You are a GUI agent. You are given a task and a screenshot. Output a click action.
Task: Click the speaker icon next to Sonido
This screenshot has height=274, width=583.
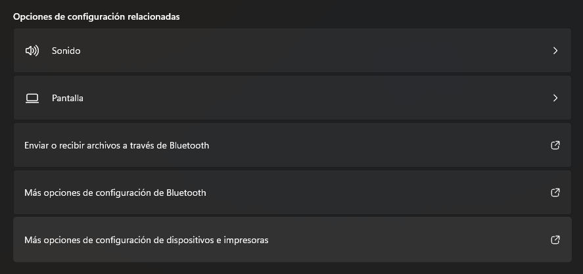point(32,51)
